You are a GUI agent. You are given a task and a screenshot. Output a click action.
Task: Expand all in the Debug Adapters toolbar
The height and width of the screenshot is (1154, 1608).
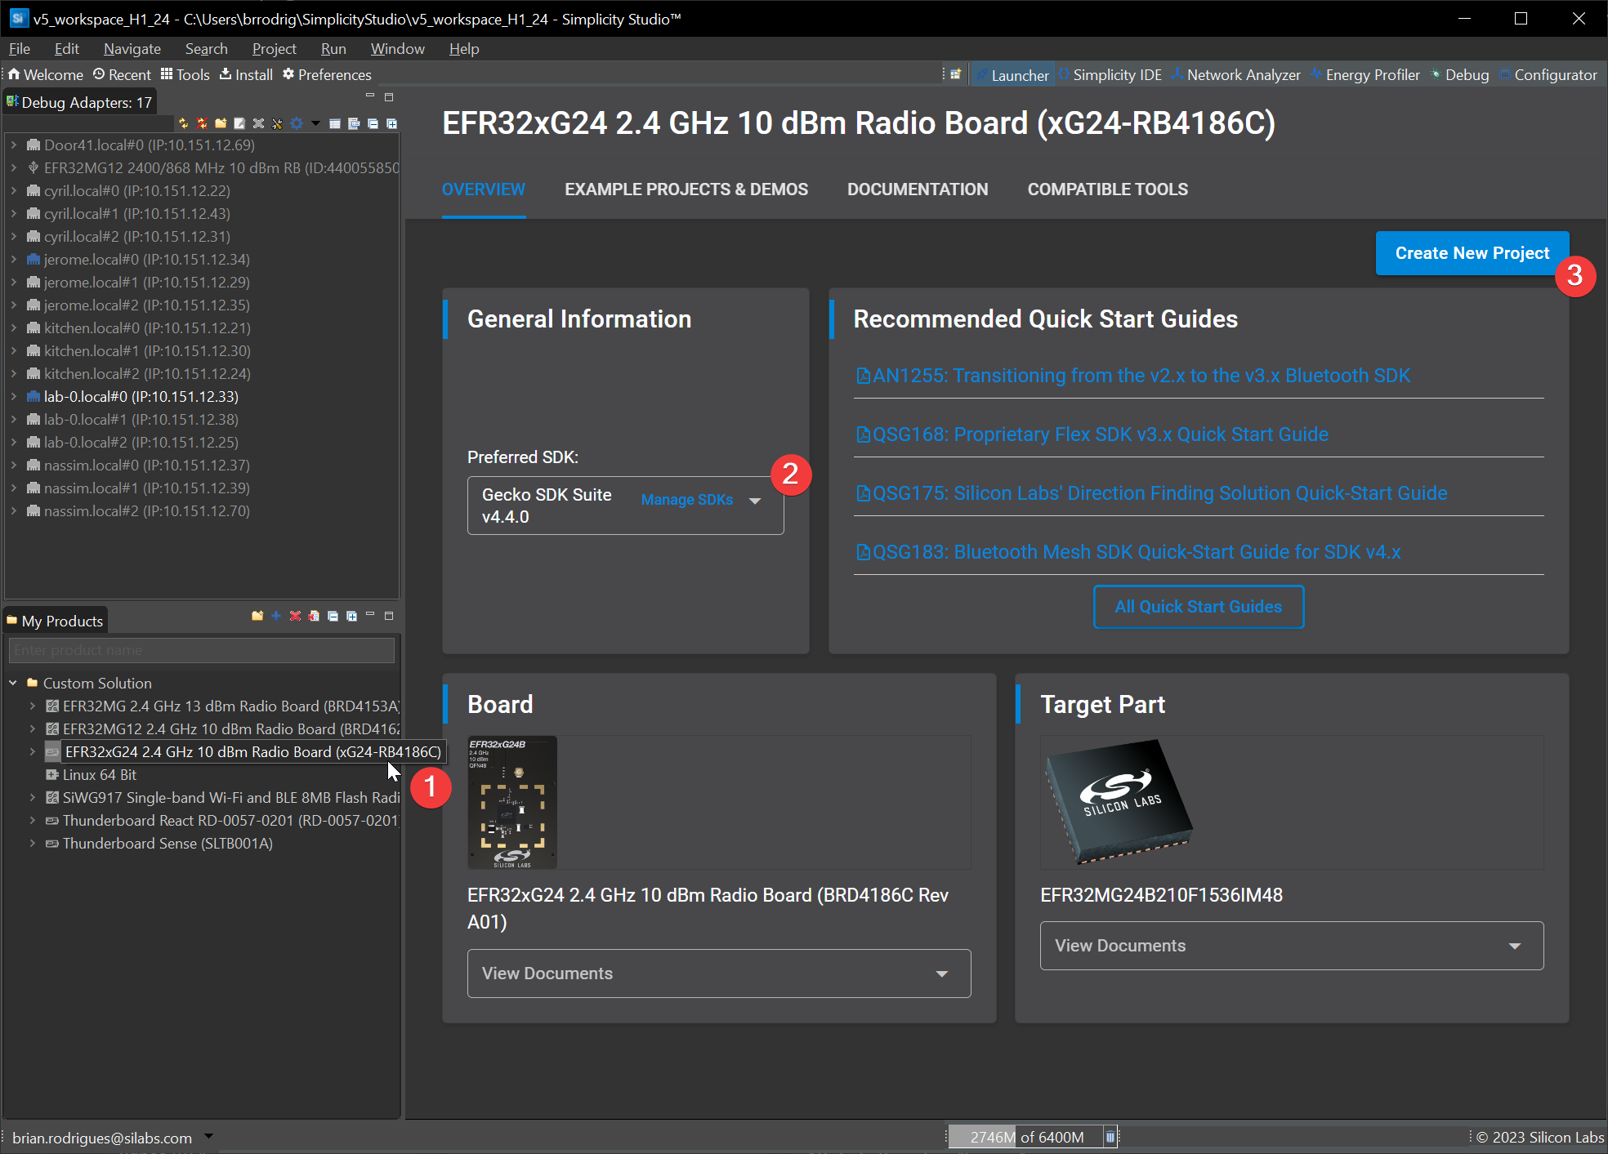pyautogui.click(x=391, y=123)
